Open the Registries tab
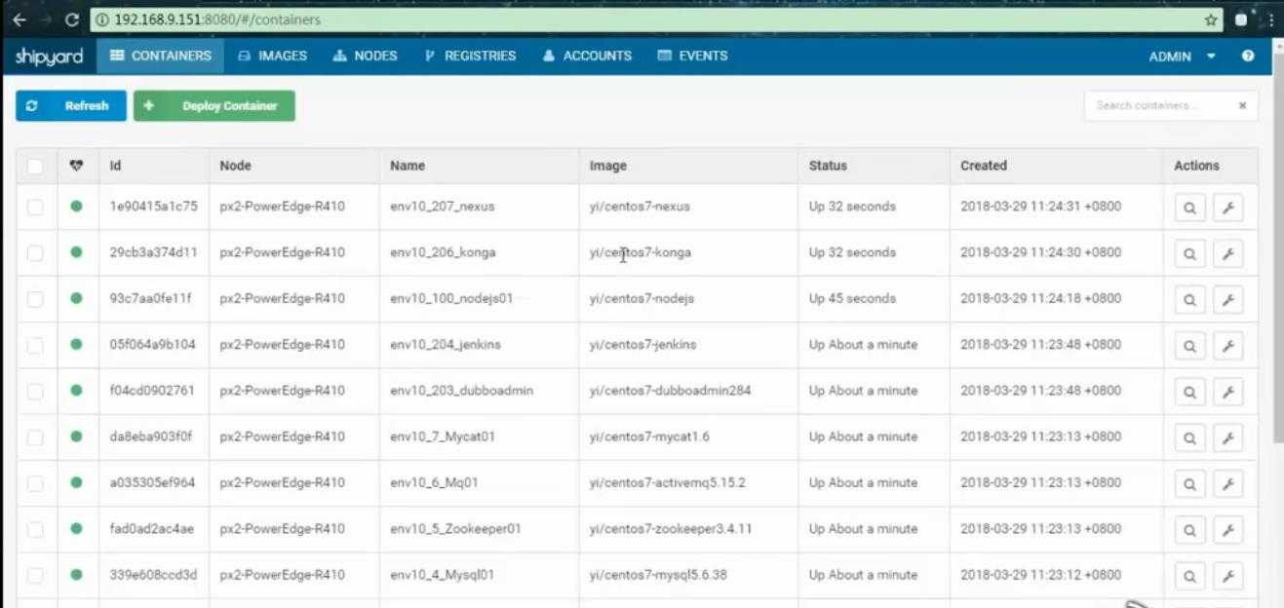 (471, 56)
